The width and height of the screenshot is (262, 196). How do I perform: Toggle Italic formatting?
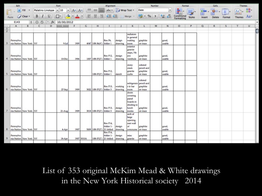point(43,16)
